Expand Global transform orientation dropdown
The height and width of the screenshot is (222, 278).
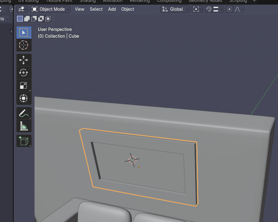click(175, 9)
